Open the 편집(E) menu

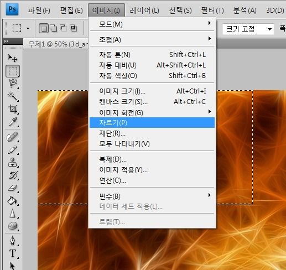click(71, 11)
